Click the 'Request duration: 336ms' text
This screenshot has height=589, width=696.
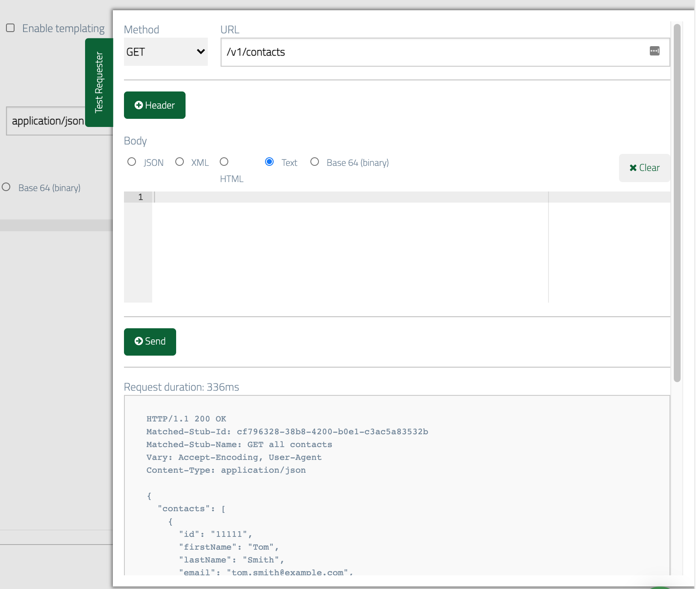point(181,387)
